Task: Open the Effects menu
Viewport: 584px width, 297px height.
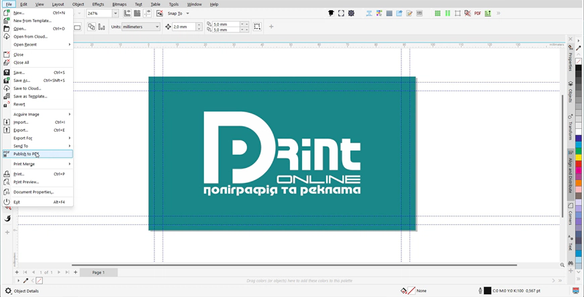Action: point(98,5)
